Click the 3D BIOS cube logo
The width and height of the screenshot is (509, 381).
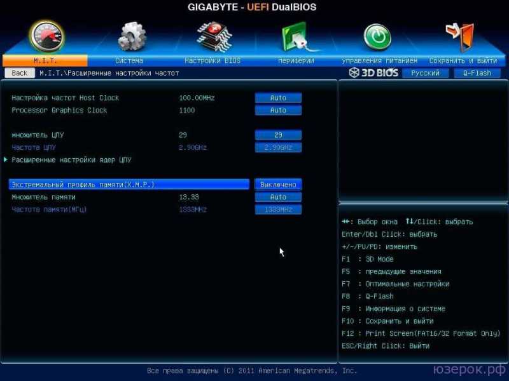[x=354, y=72]
